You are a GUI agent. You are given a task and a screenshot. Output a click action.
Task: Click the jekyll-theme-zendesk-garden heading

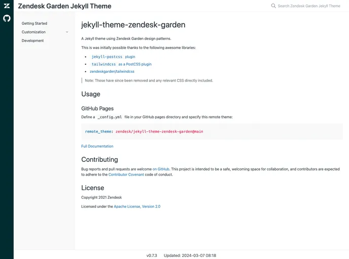click(133, 25)
